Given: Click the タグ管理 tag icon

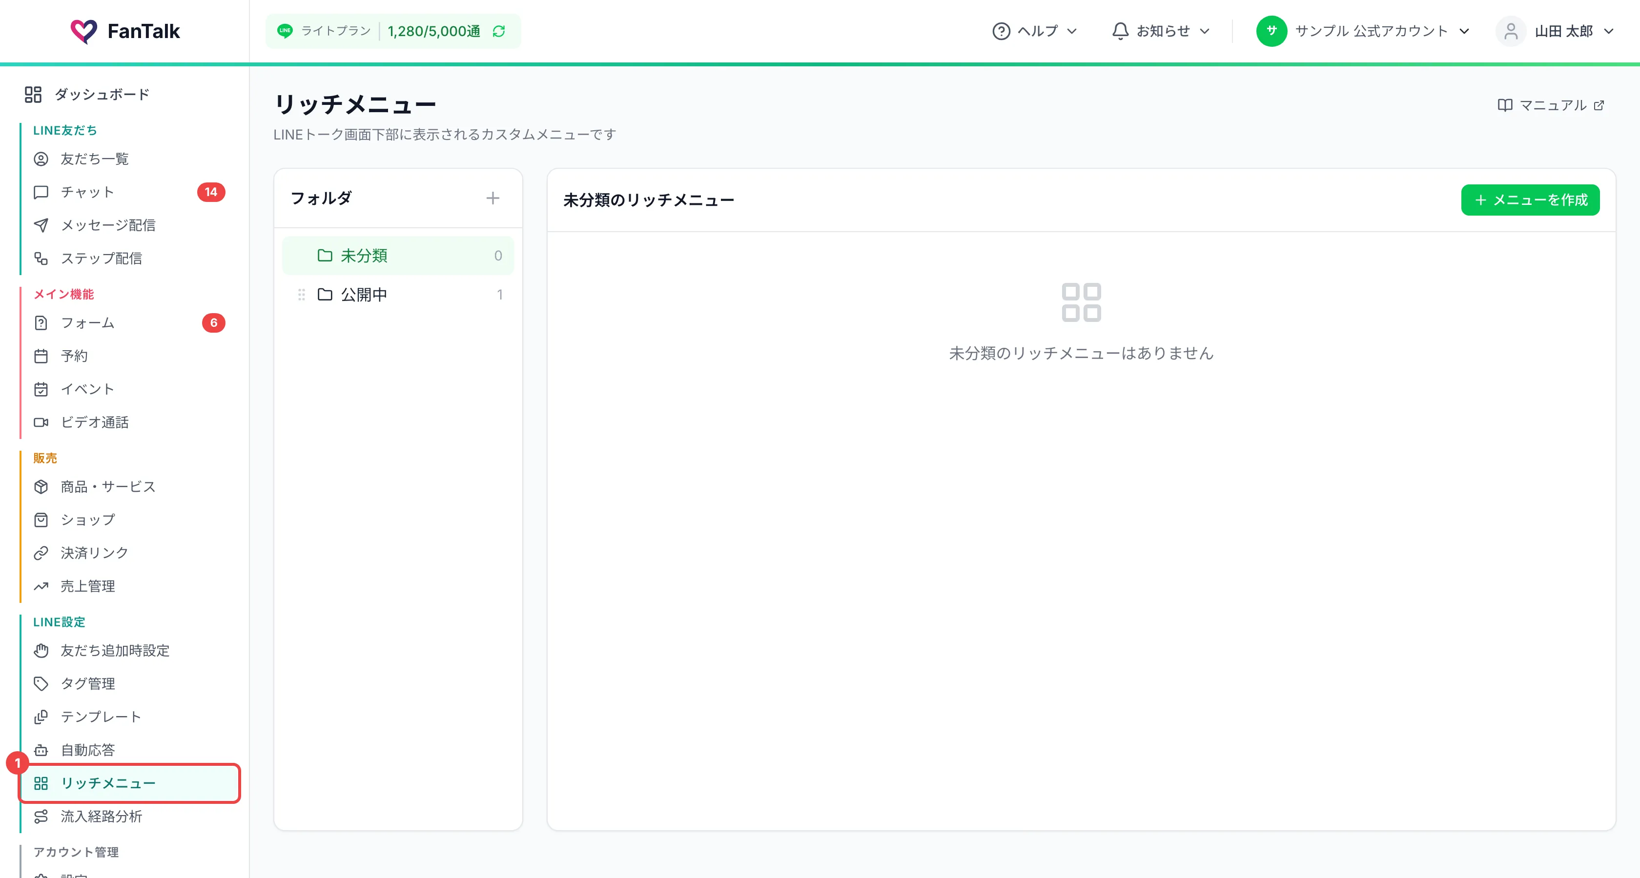Looking at the screenshot, I should coord(41,684).
